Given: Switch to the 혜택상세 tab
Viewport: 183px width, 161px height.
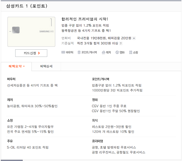Looking at the screenshot, I should pos(46,66).
